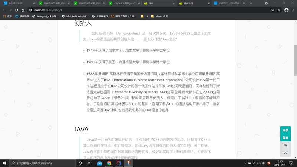
Task: Reload the current page
Action: (17, 10)
